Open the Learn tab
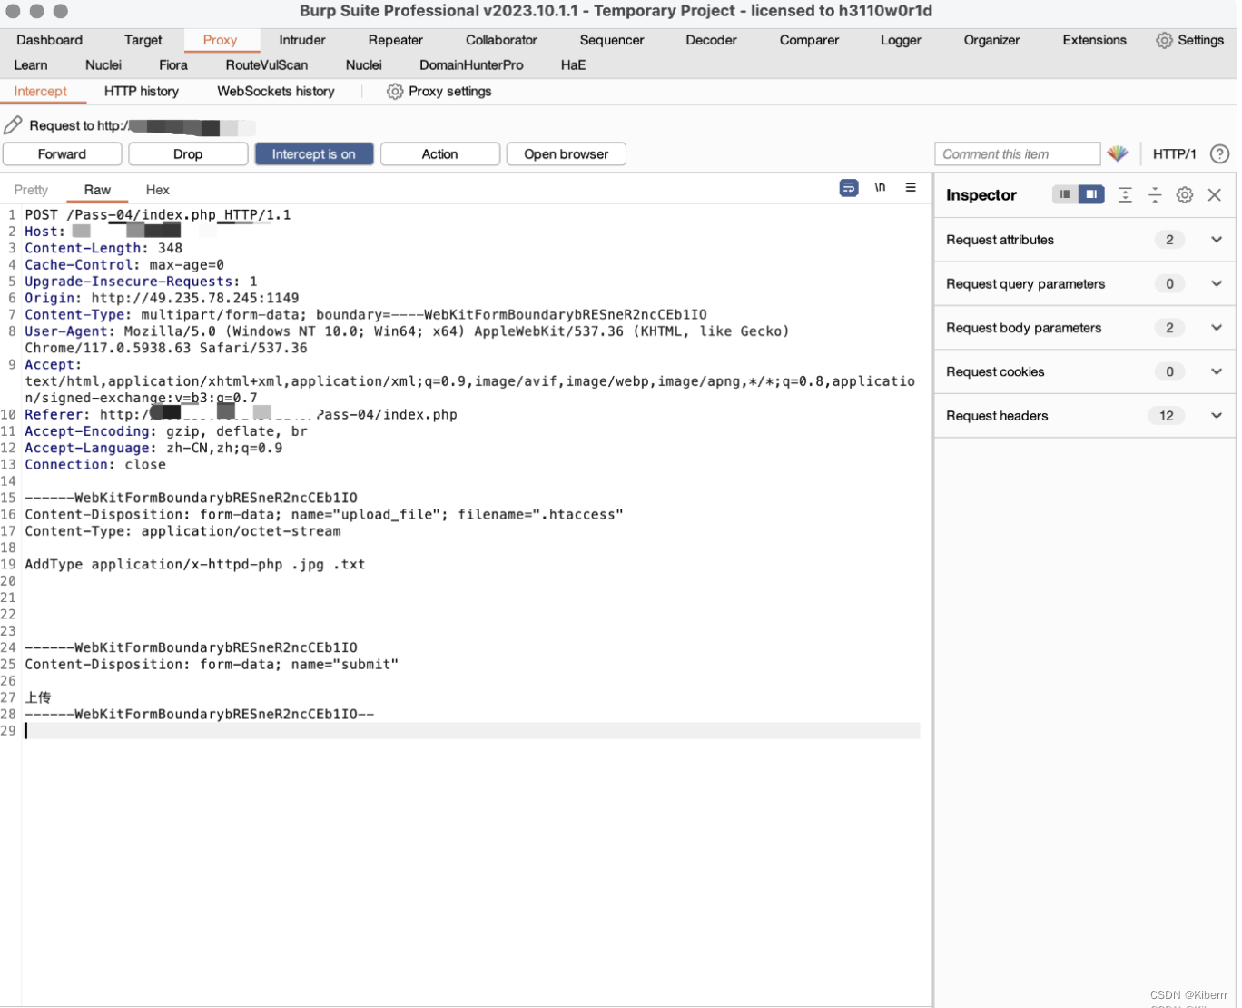The width and height of the screenshot is (1242, 1008). point(31,65)
